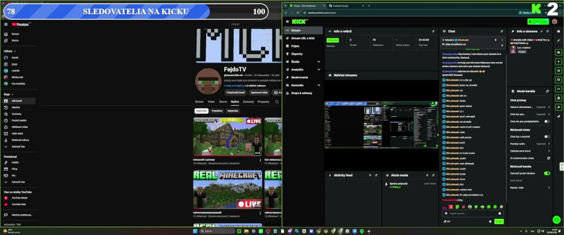Open kick.com link in channel description
The width and height of the screenshot is (564, 235).
[234, 86]
